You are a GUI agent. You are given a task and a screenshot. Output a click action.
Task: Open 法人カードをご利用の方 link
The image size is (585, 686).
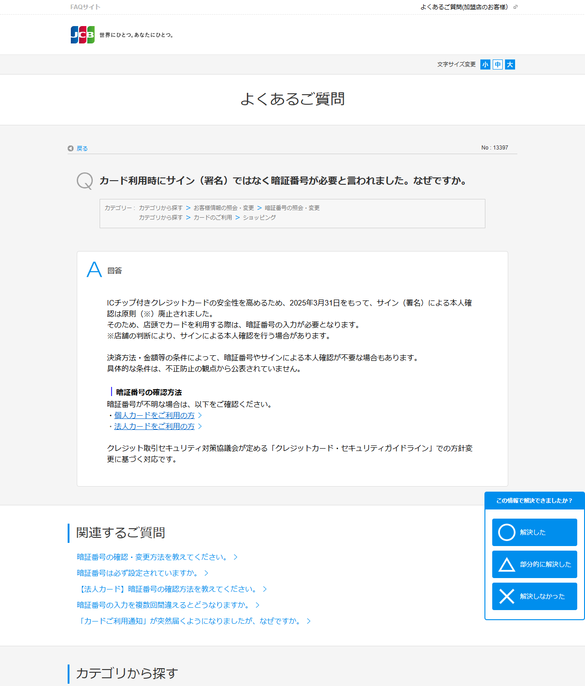(x=154, y=426)
